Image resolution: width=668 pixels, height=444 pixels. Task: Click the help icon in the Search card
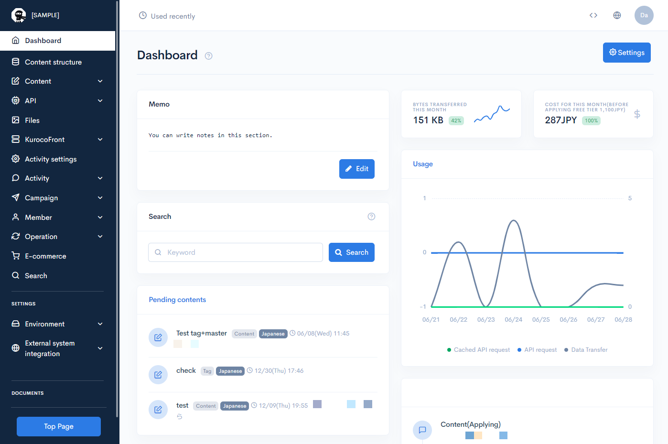(x=371, y=217)
